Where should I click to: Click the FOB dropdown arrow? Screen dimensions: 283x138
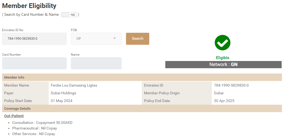tap(114, 38)
